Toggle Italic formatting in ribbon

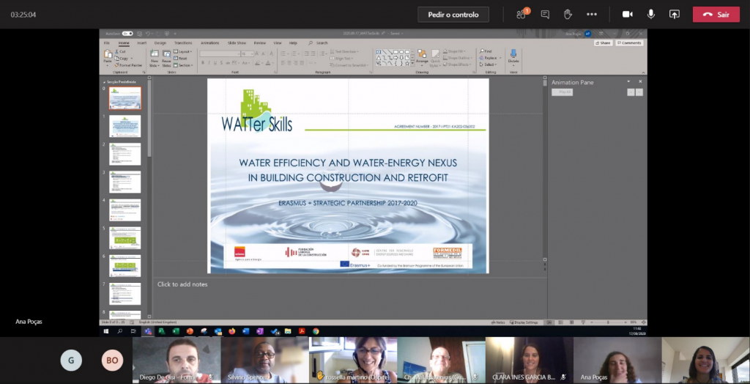pos(209,63)
